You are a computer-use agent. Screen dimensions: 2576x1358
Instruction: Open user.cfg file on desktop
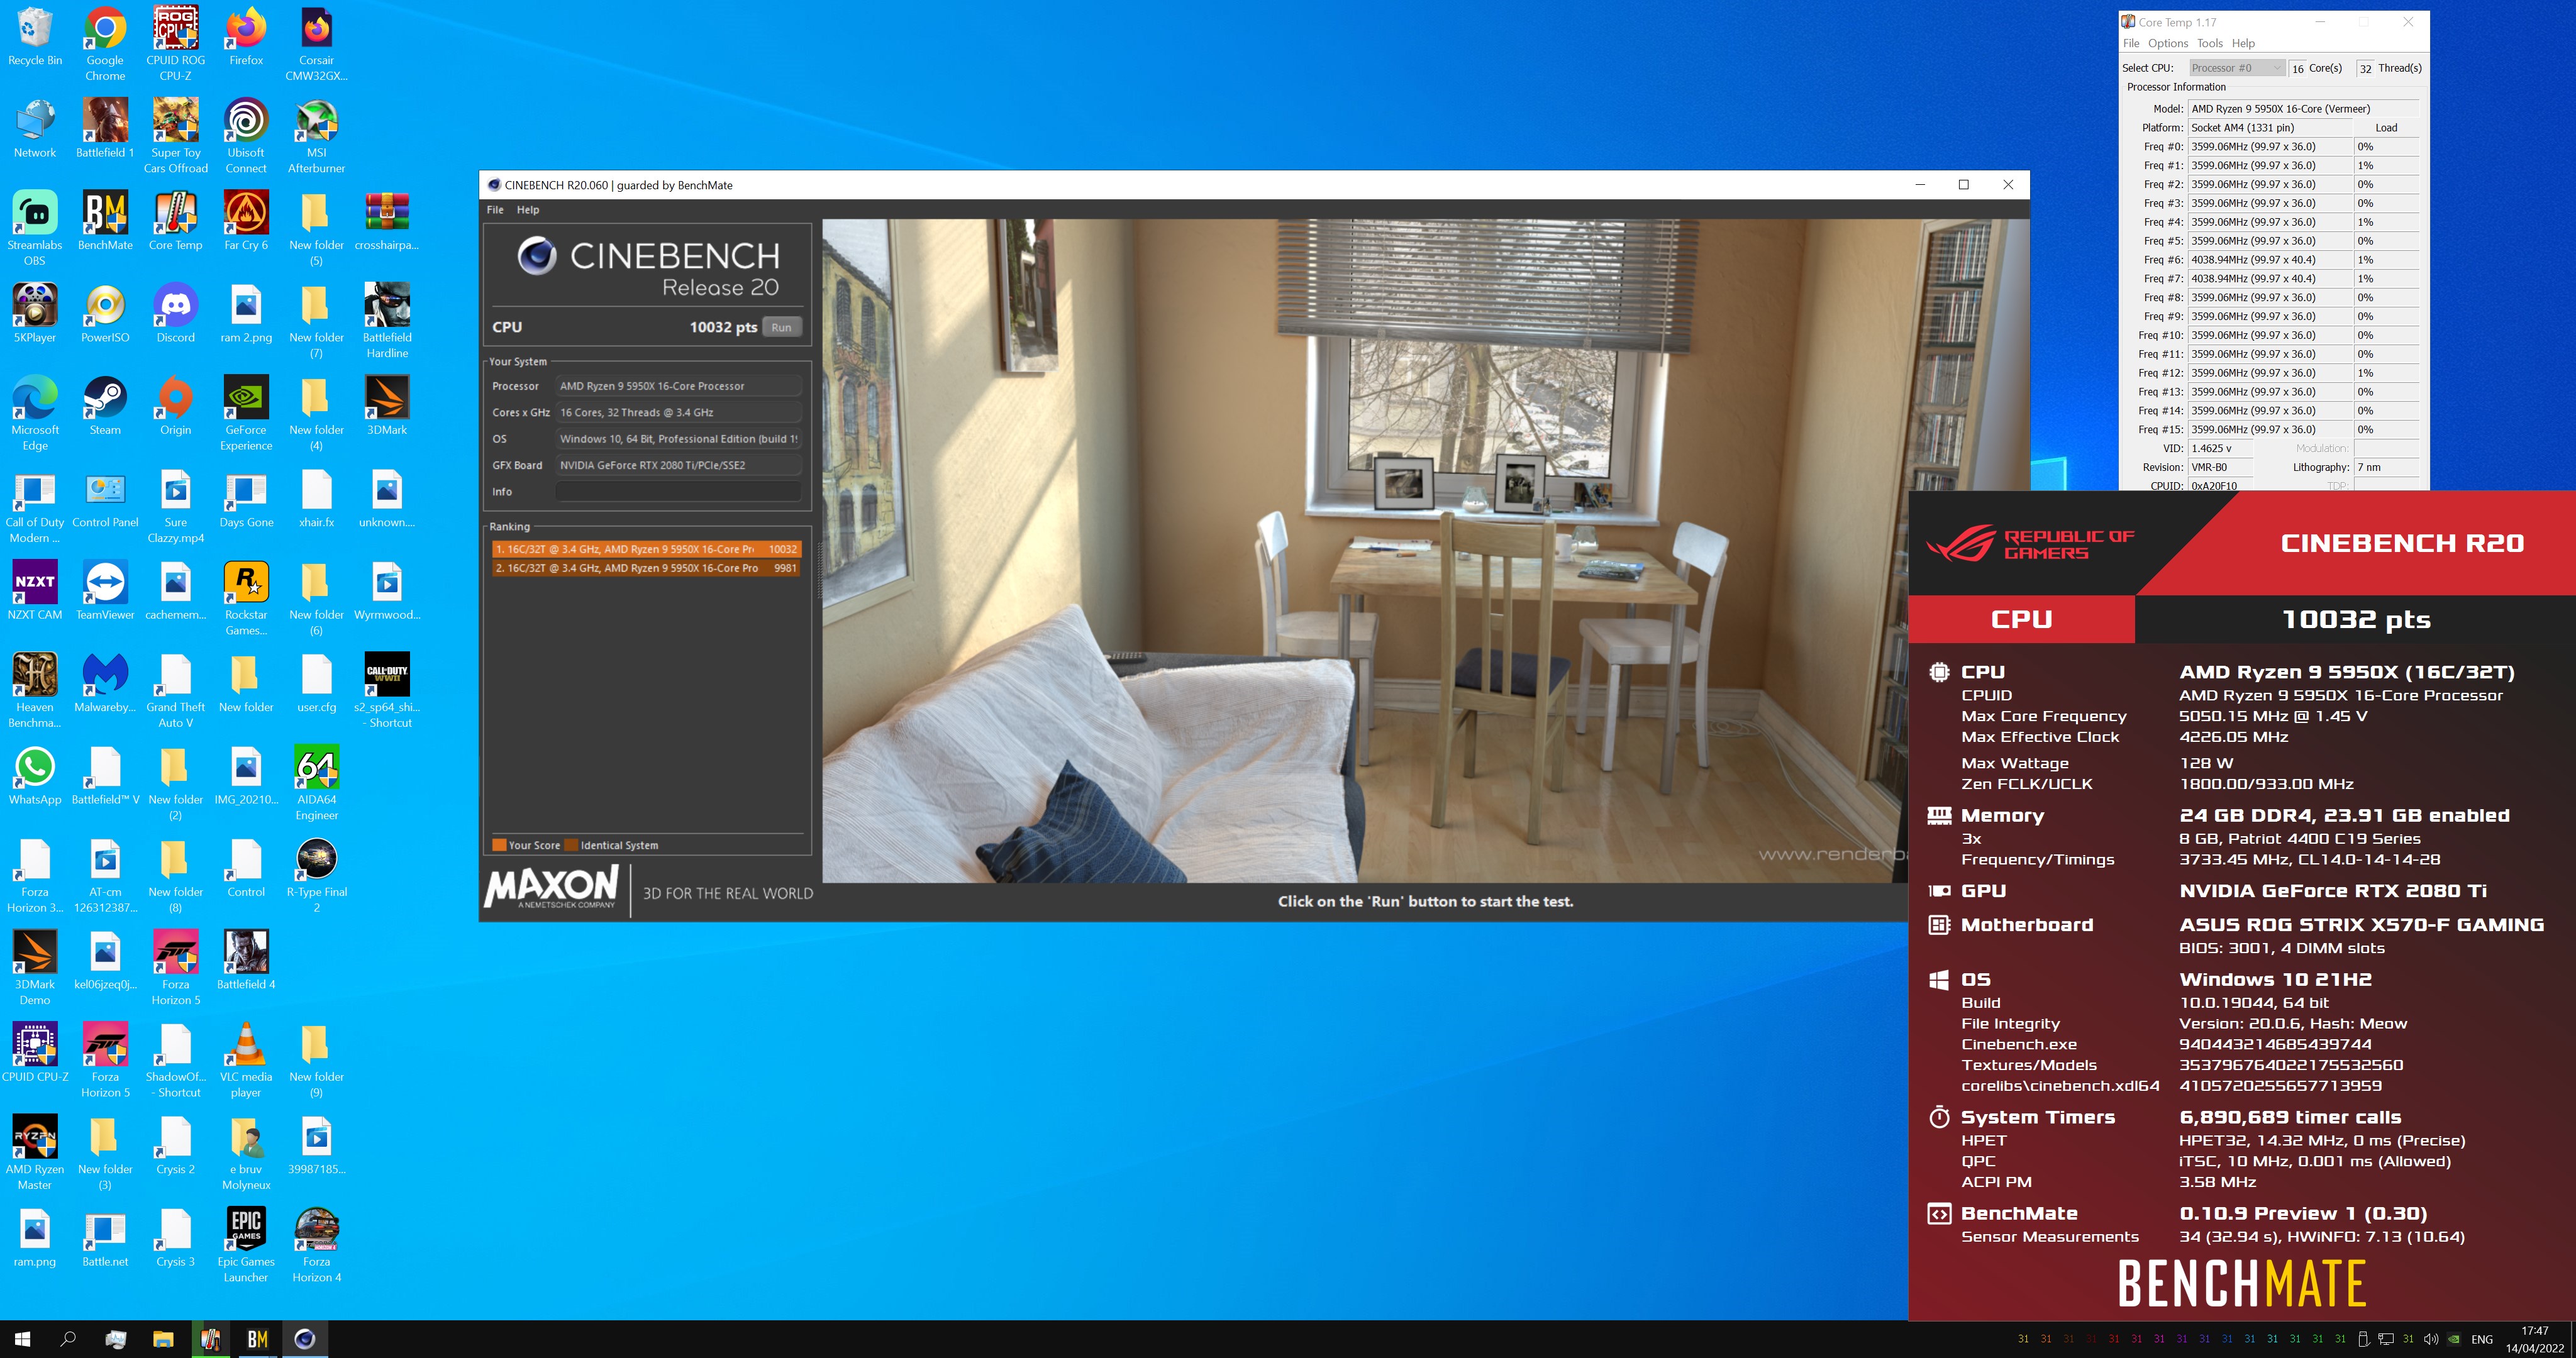click(316, 683)
